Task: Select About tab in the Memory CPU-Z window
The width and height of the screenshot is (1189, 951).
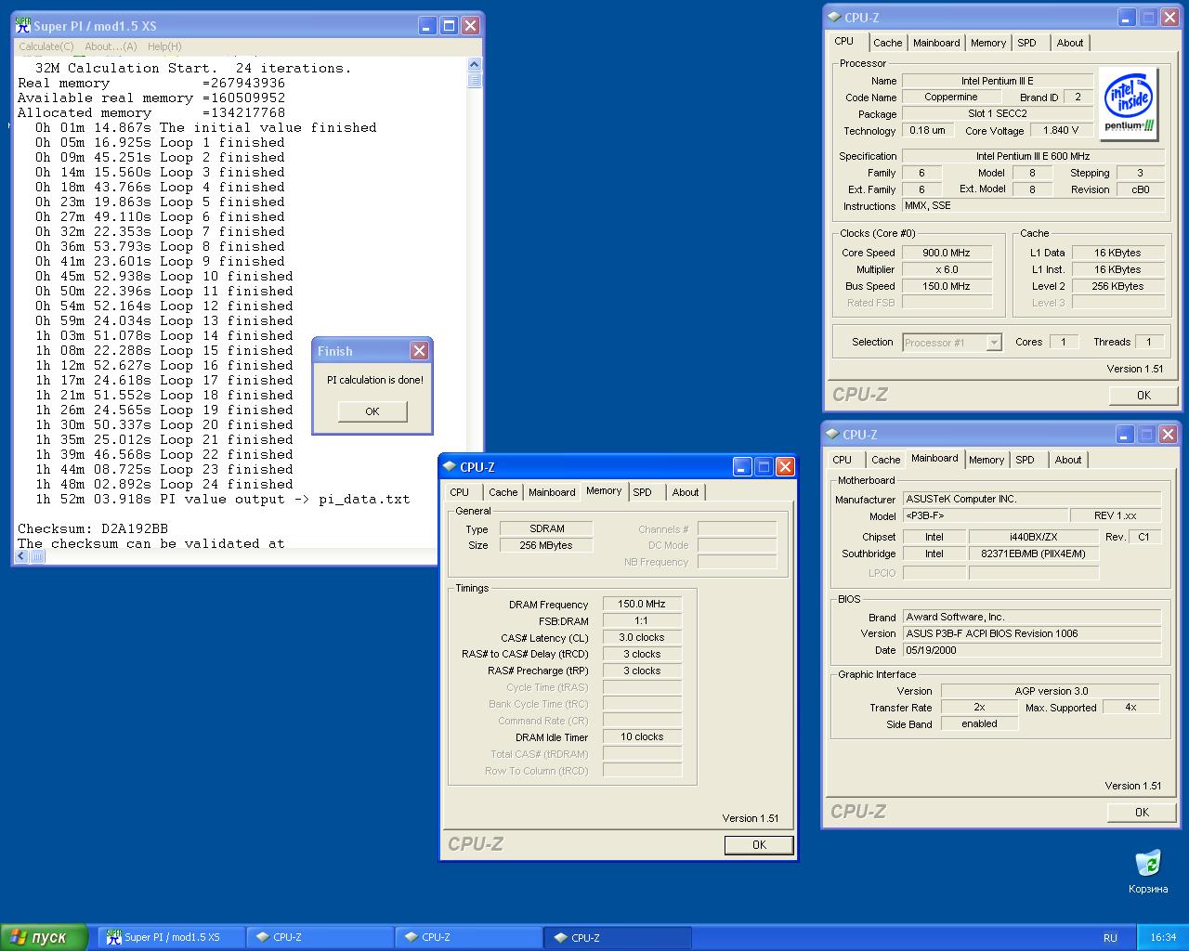Action: [x=686, y=492]
